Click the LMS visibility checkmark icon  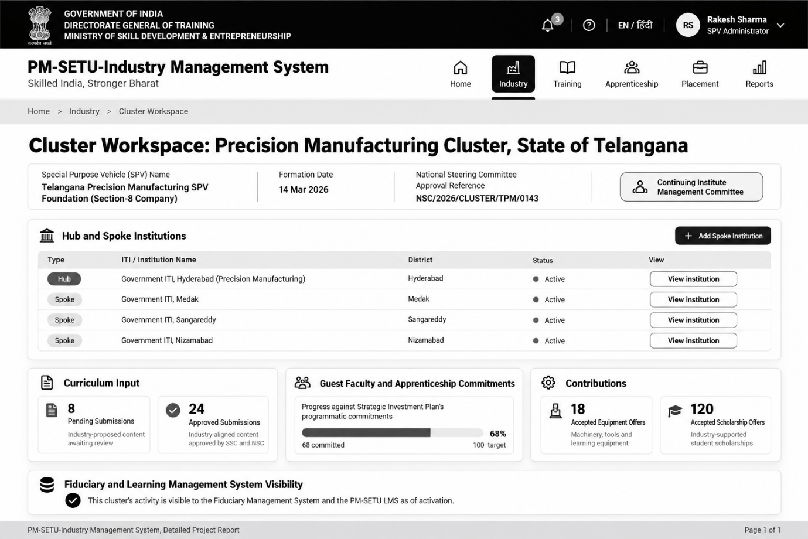point(73,500)
